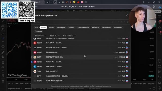Collapse the bottom panel with up chevron
This screenshot has width=162, height=91.
point(150,88)
